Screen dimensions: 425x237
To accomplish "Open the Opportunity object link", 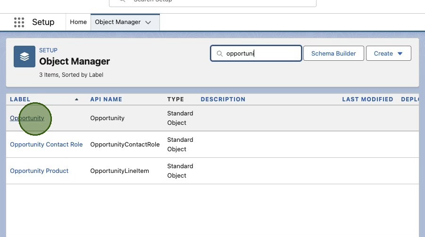I will tap(27, 118).
